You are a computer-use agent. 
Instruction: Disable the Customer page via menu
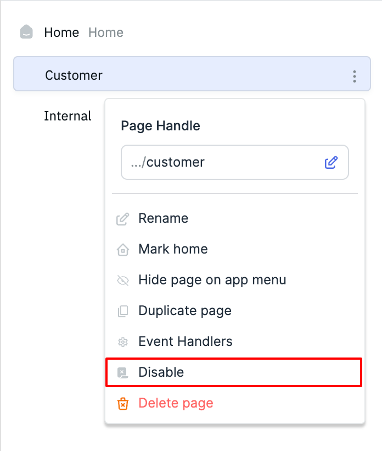pos(161,372)
